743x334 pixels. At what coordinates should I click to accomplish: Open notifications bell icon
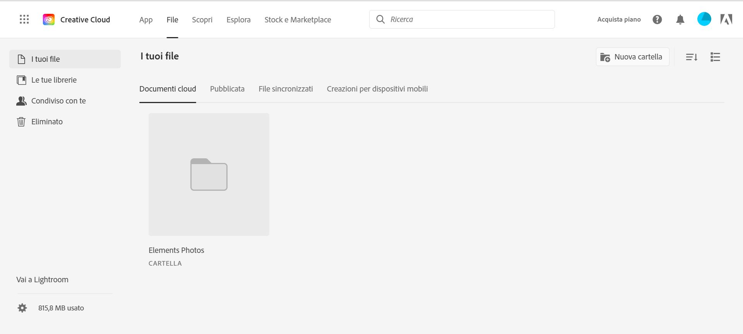pos(680,19)
